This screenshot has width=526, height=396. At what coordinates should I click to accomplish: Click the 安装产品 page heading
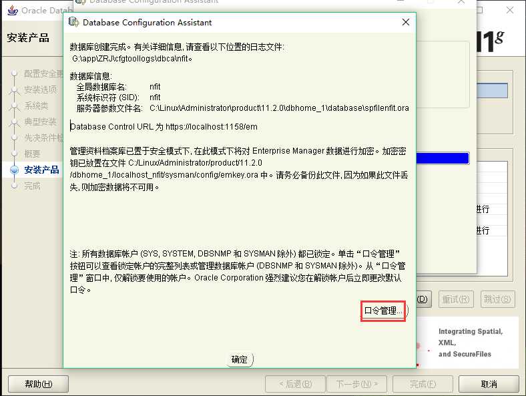pyautogui.click(x=28, y=37)
